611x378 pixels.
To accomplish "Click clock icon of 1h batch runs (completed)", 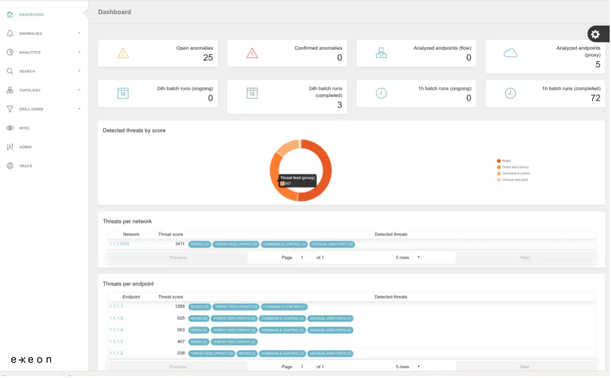I will click(510, 93).
